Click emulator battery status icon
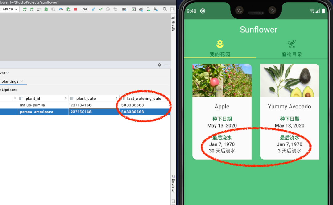 [x=323, y=11]
